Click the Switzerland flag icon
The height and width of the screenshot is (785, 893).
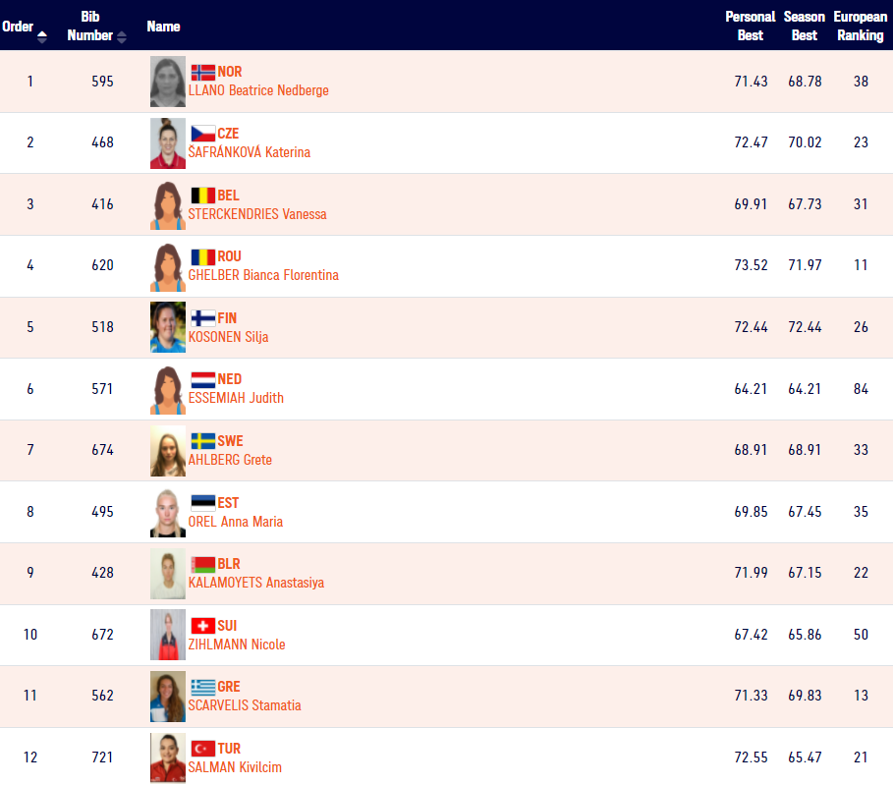(202, 626)
